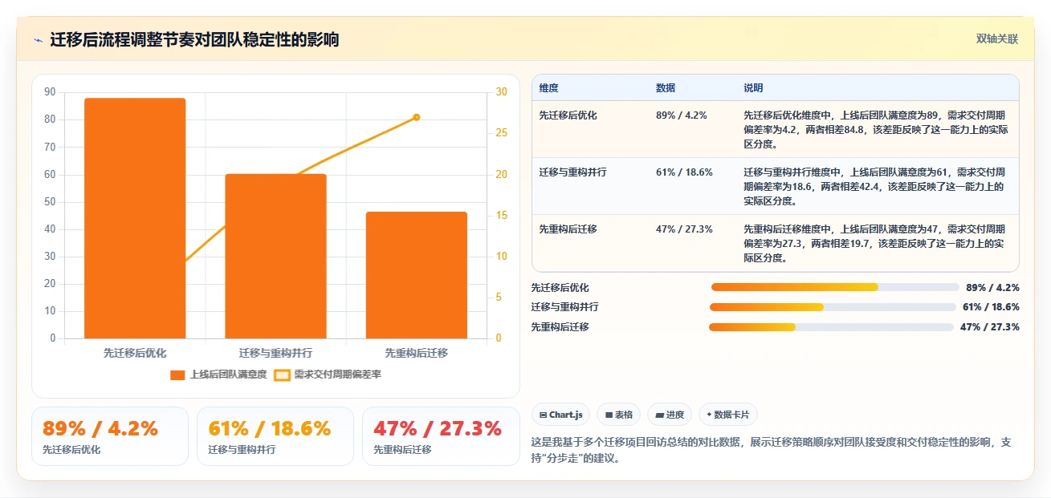The width and height of the screenshot is (1051, 498).
Task: Click the 89% / 4.2% data card
Action: (x=110, y=436)
